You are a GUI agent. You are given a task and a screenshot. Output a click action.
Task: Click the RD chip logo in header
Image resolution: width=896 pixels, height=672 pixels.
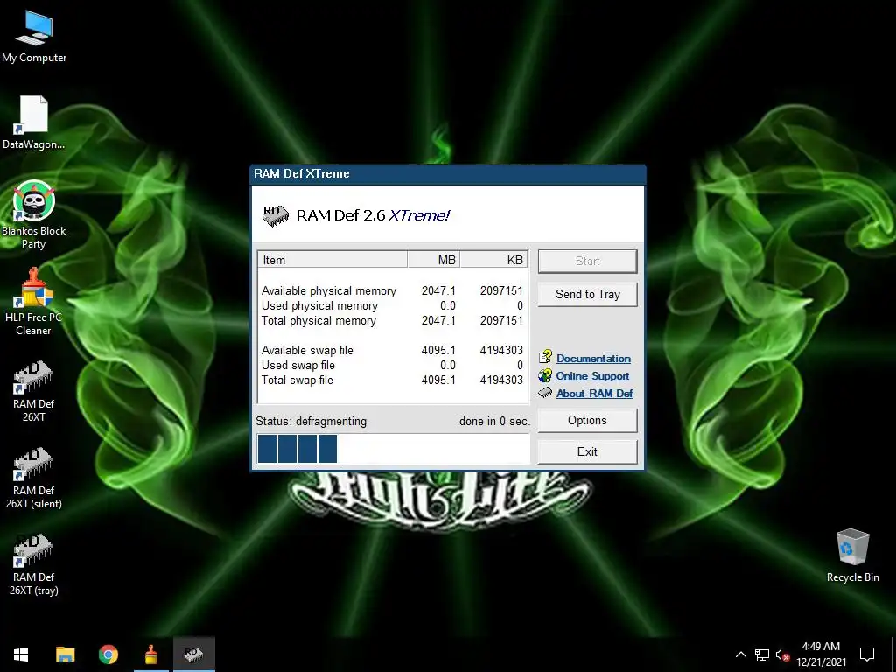click(x=276, y=215)
